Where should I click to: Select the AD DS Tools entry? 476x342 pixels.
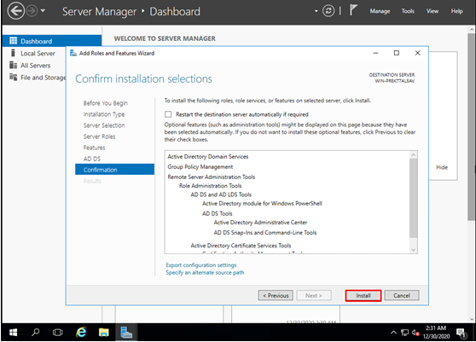click(x=217, y=213)
